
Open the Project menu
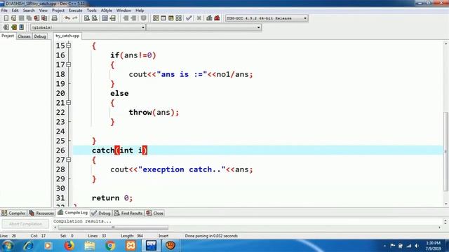tap(58, 10)
